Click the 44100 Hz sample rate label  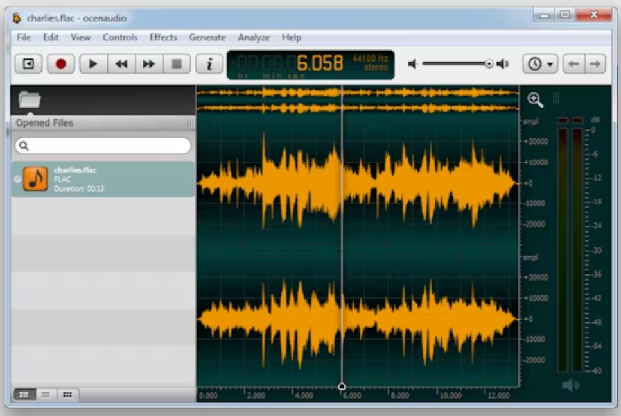click(370, 58)
